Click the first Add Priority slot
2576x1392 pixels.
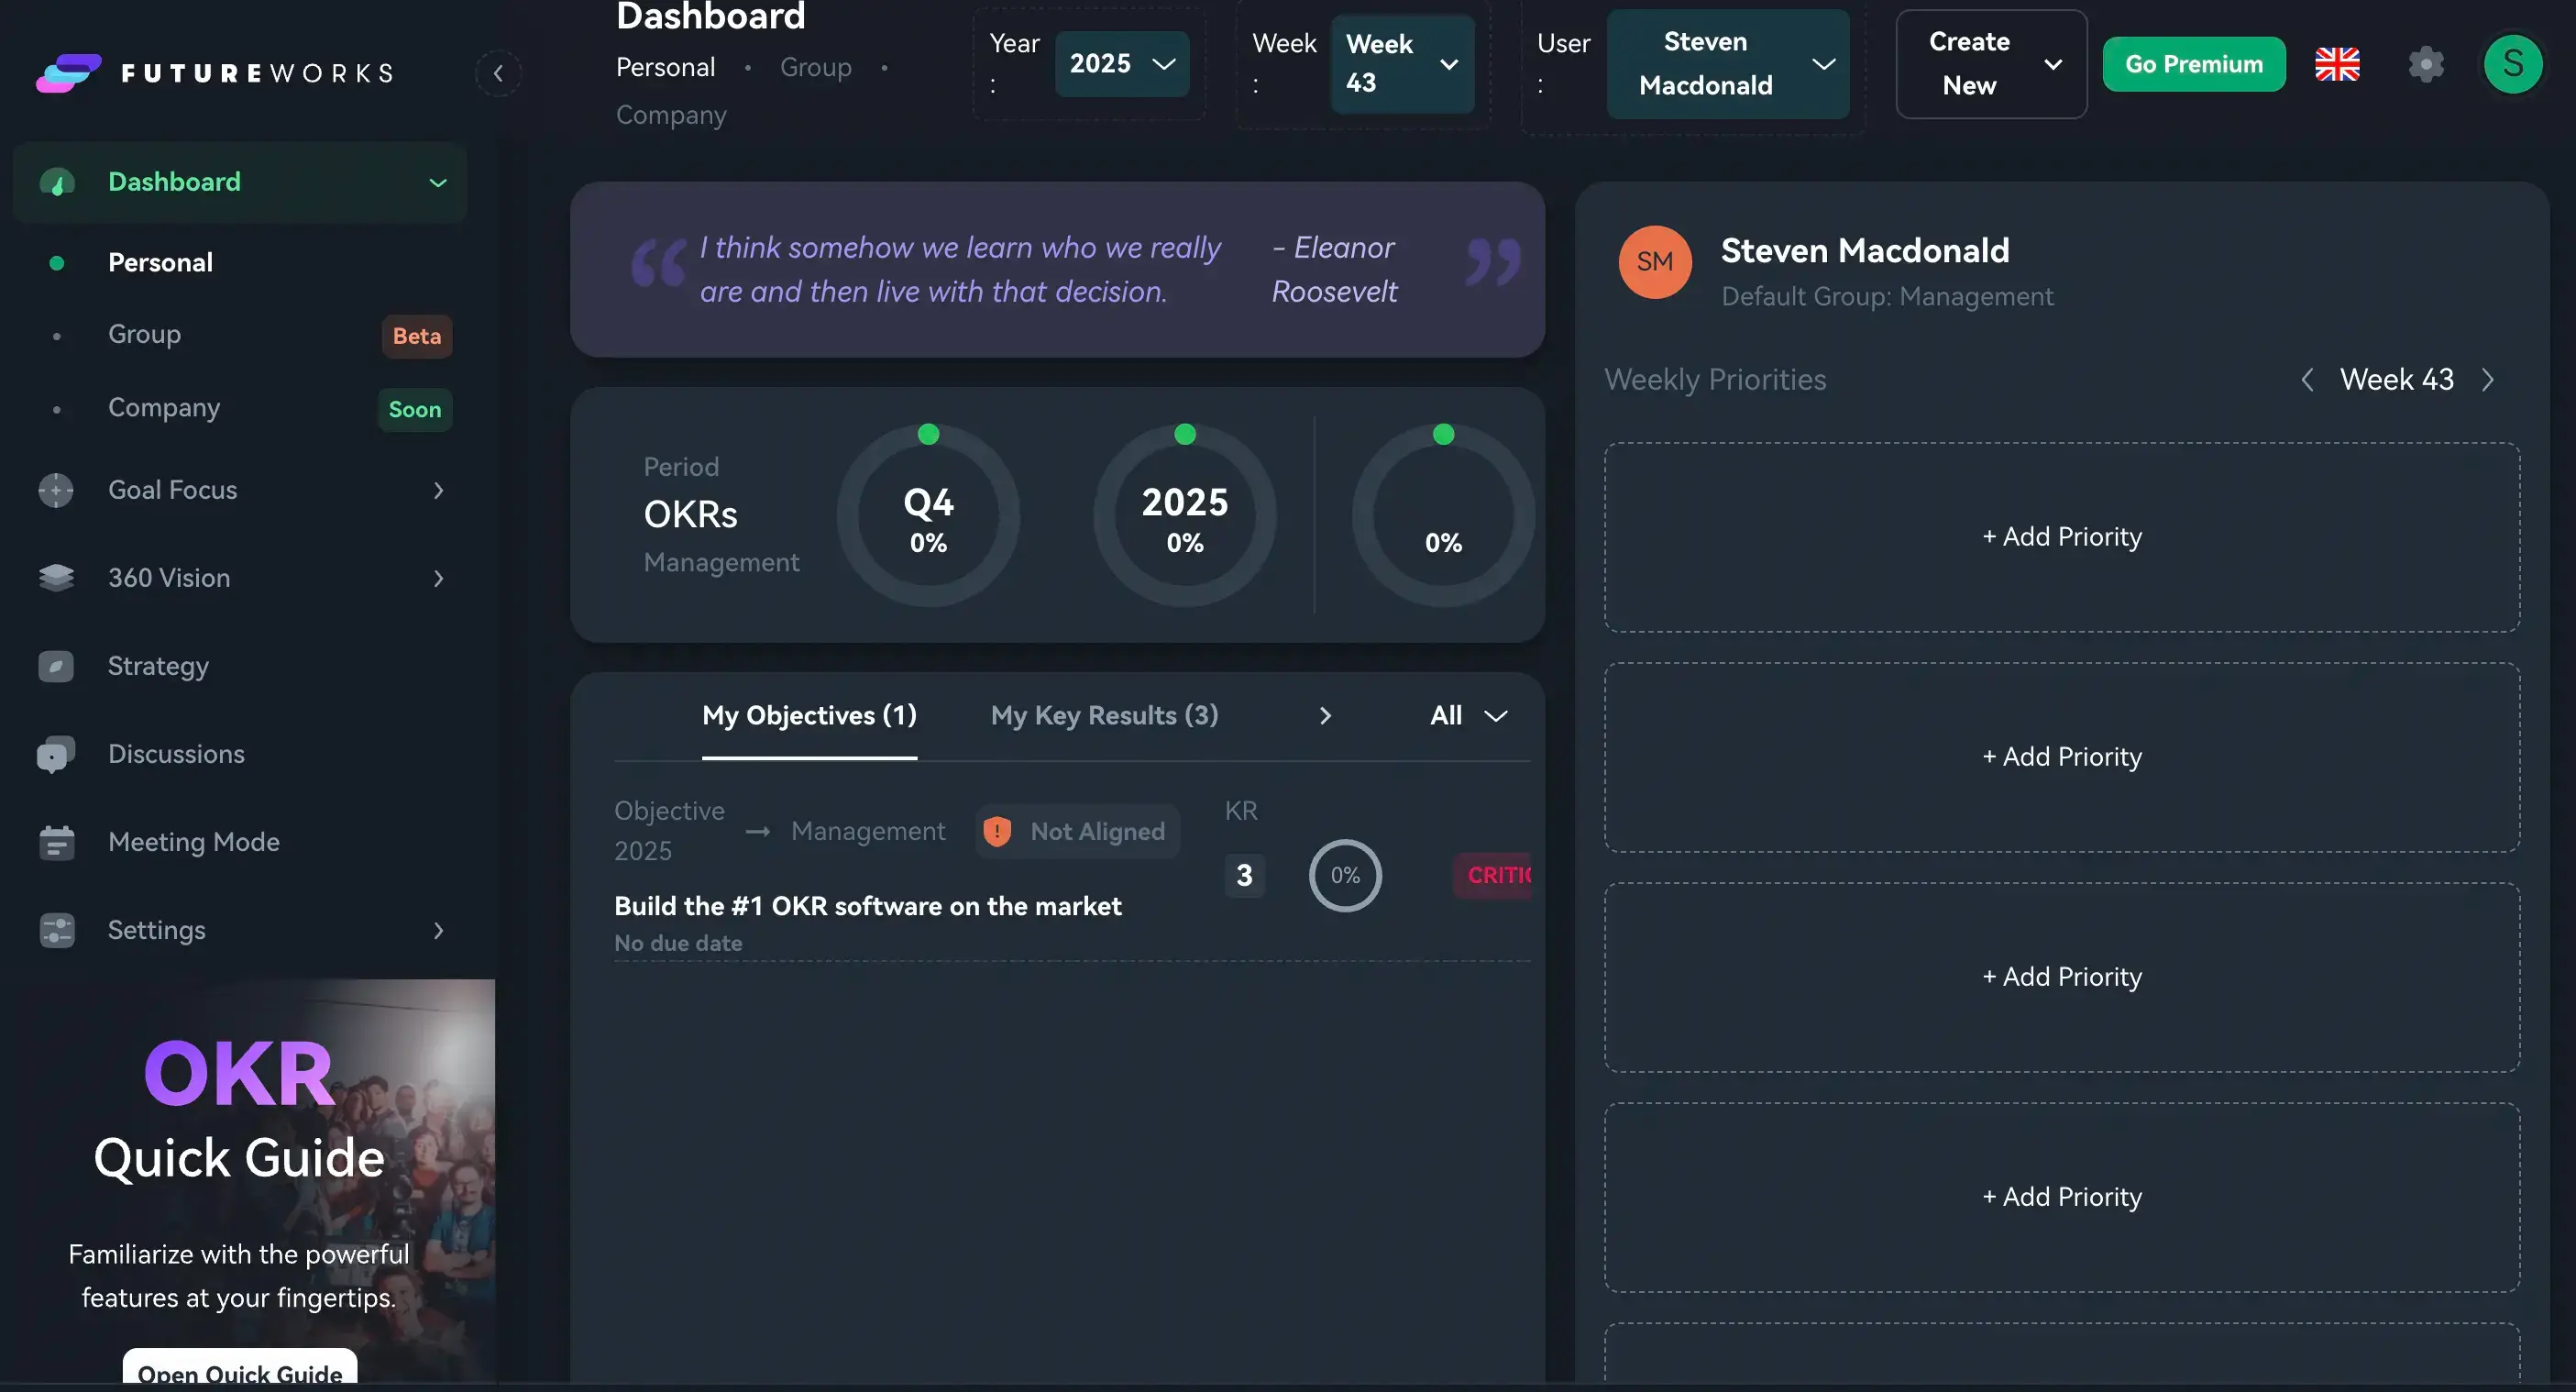coord(2062,537)
